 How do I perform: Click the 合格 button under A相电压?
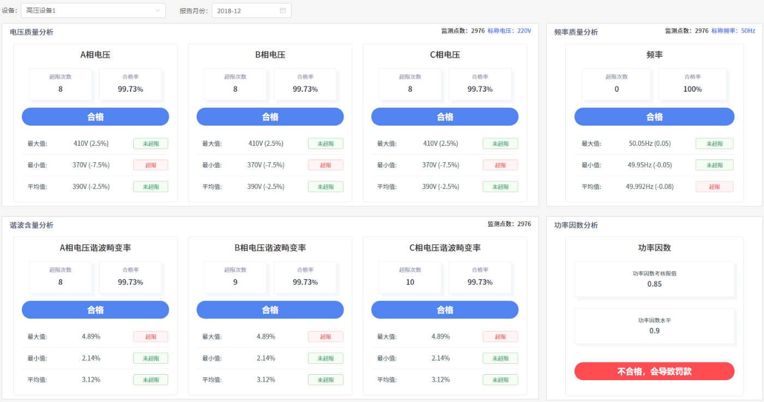click(x=96, y=117)
